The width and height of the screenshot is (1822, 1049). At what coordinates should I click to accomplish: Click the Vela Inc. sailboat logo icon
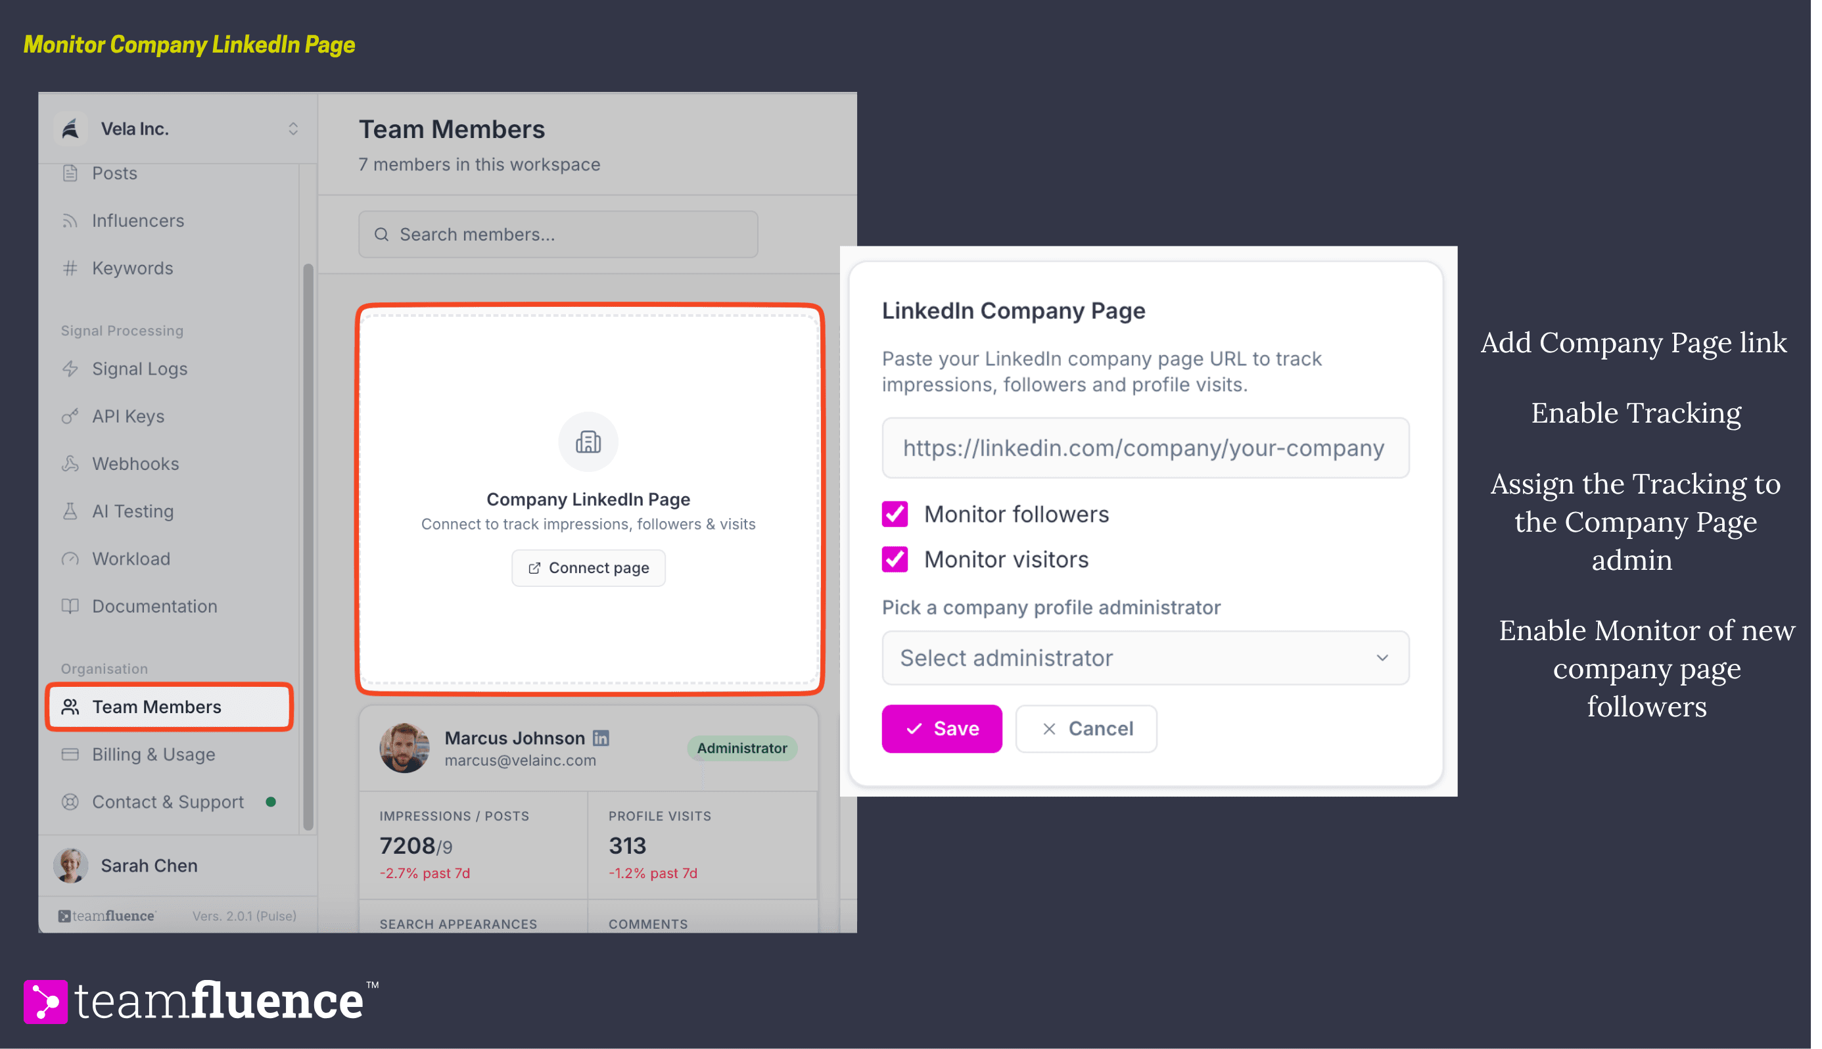70,129
